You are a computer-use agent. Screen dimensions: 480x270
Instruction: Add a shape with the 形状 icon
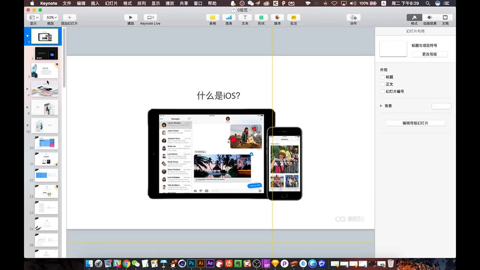[261, 17]
